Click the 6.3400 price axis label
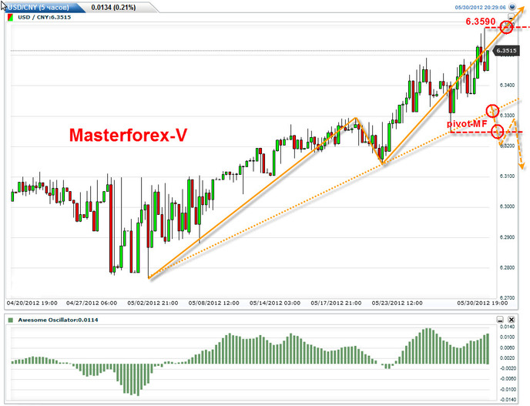This screenshot has height=406, width=530. 508,86
